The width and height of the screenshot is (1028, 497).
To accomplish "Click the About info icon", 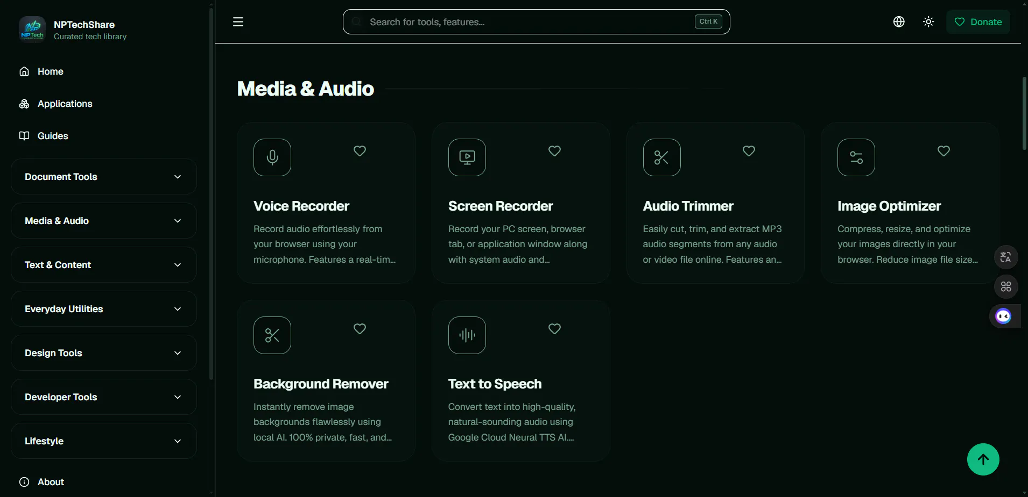I will [24, 482].
